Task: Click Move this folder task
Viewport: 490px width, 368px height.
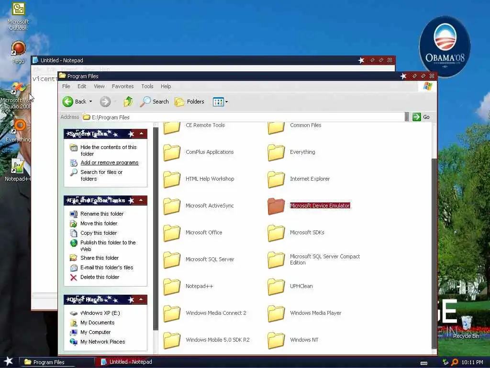Action: [99, 223]
